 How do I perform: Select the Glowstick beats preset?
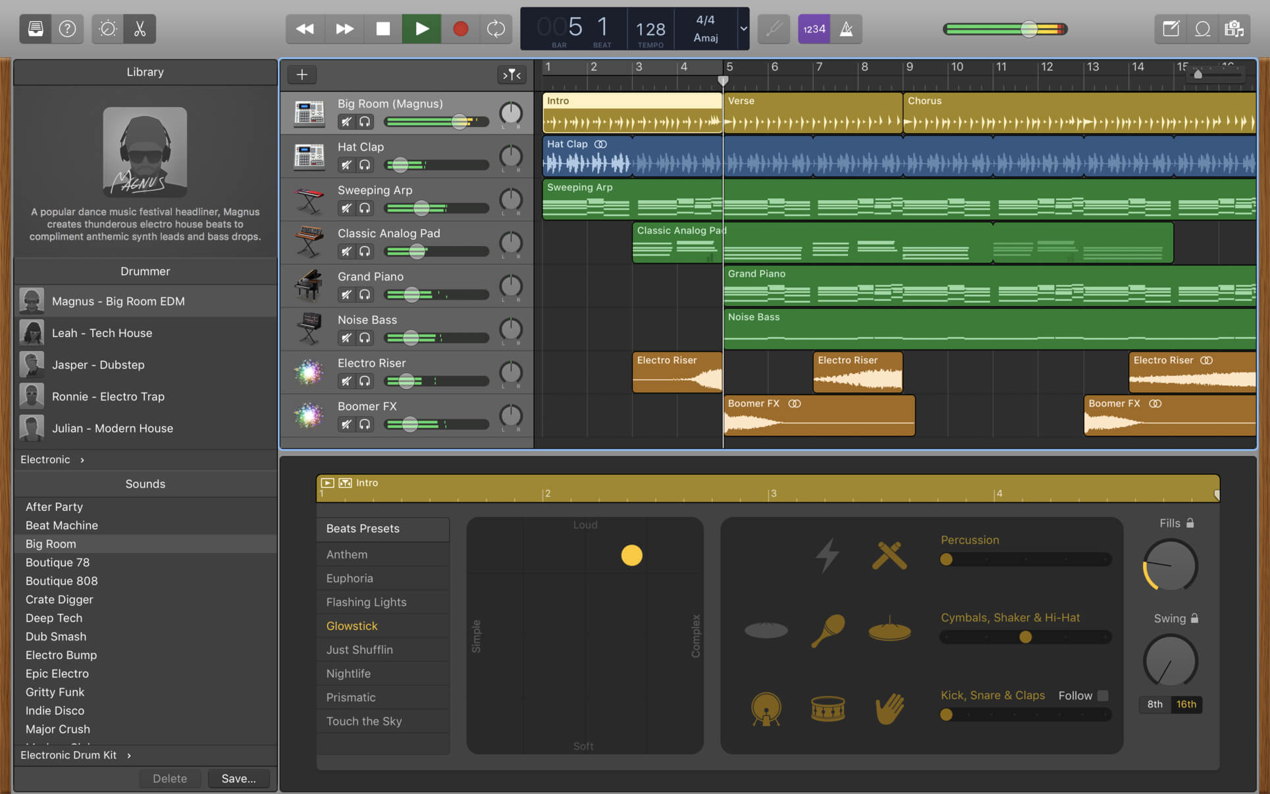click(351, 625)
